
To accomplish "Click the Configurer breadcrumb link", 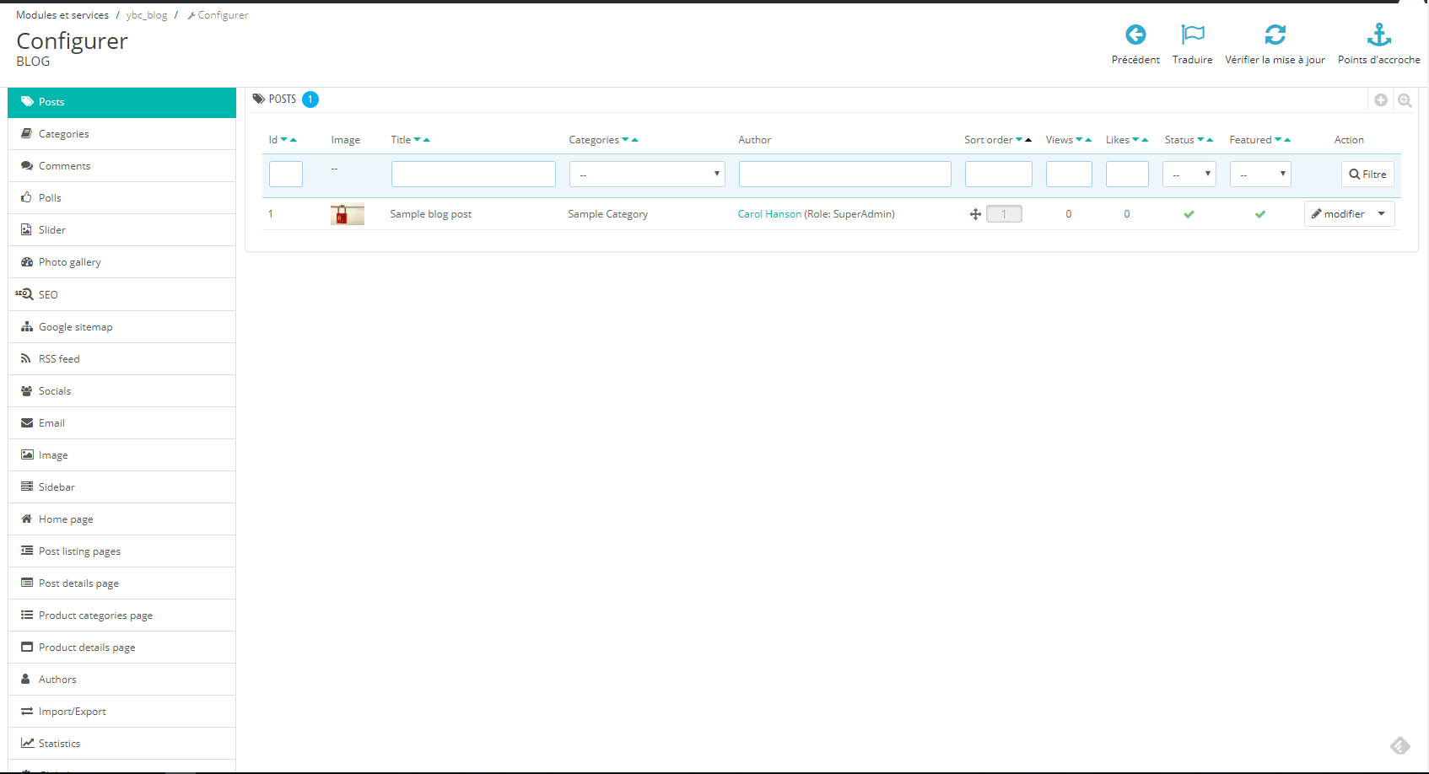I will [218, 15].
